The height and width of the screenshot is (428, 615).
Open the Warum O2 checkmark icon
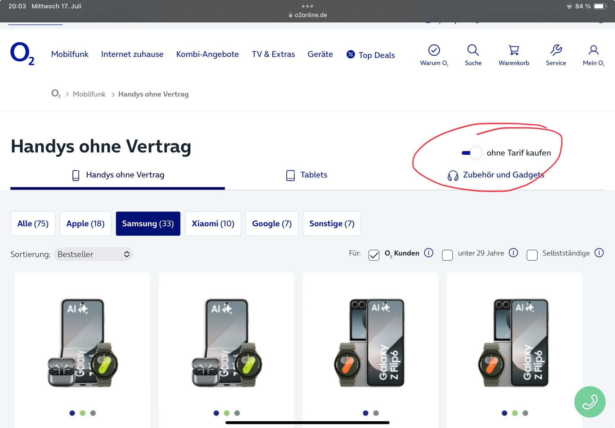(x=434, y=50)
